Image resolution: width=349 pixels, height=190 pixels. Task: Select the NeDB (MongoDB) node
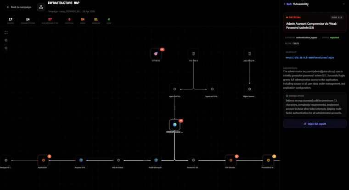point(156,160)
